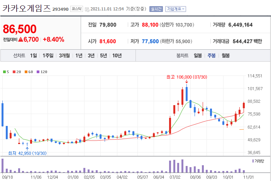
Task: Expand the 기업개요 dropdown
Action: point(175,9)
